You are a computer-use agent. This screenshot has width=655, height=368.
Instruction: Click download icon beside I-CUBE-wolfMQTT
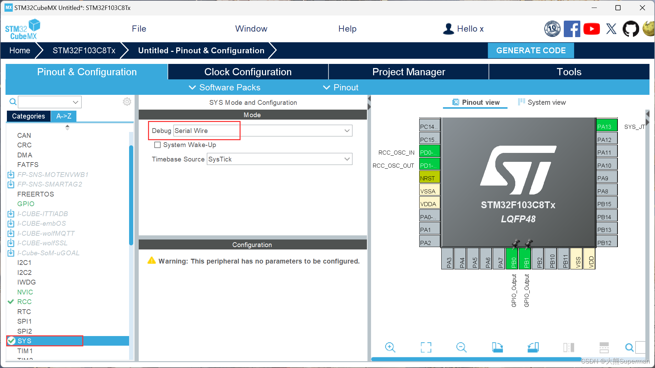pyautogui.click(x=11, y=233)
